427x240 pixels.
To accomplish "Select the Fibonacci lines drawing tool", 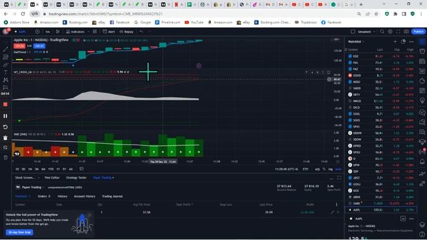I will coord(5,57).
